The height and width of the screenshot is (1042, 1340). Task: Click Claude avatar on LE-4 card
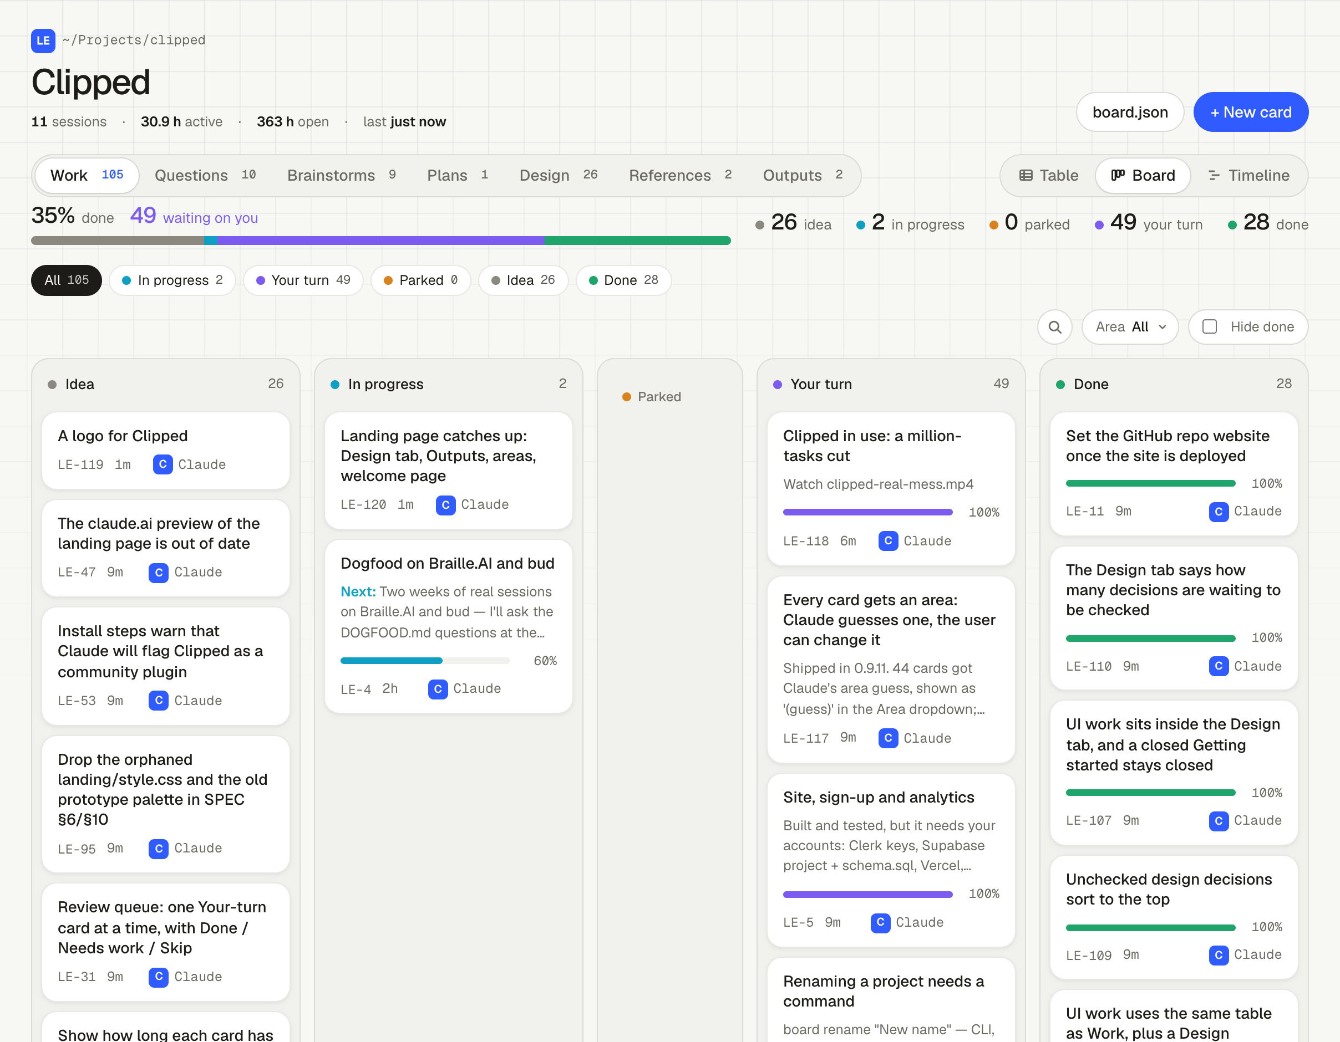(x=438, y=689)
